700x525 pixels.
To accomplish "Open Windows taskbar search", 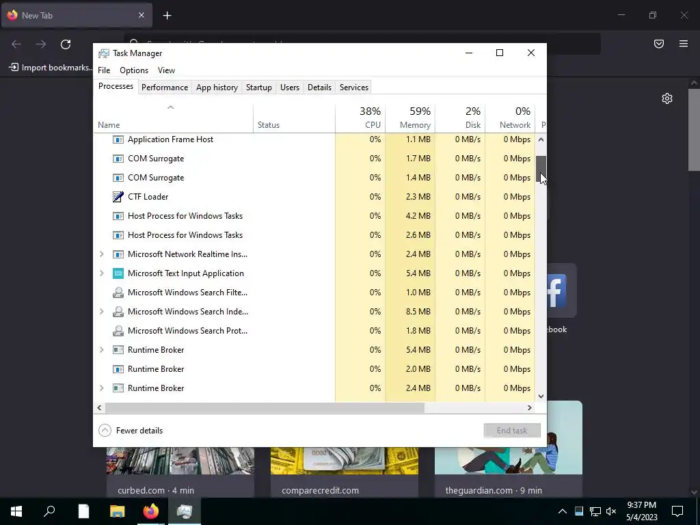I will (49, 511).
